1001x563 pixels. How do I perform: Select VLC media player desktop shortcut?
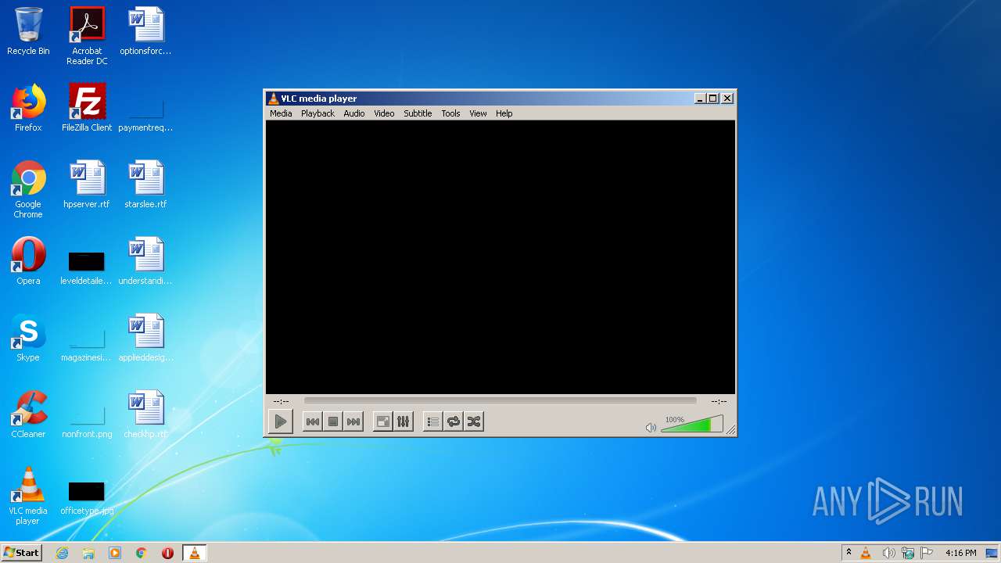28,496
